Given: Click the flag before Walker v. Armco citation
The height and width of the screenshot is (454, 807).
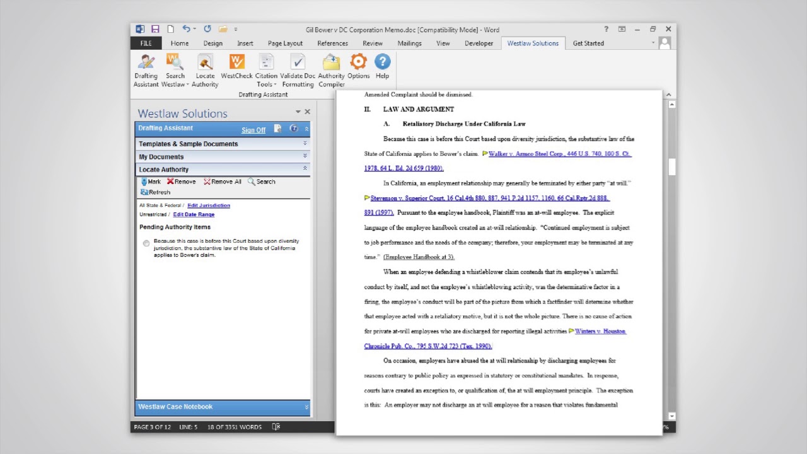Looking at the screenshot, I should tap(485, 154).
